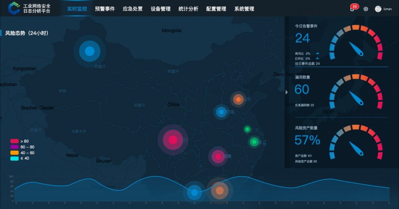399x209 pixels.
Task: Open the settings gear icon
Action: point(365,9)
